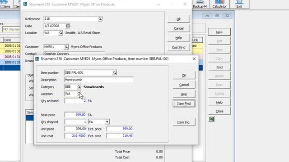Viewport: 289px width, 162px height.
Task: Close the item number dialog
Action: (194, 59)
